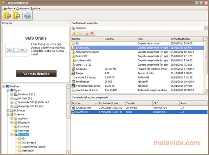Click the ReadMe.txt file icon in archive list
This screenshot has width=209, height=155.
coord(73,112)
